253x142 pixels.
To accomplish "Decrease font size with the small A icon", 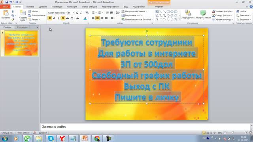I will tap(81, 13).
